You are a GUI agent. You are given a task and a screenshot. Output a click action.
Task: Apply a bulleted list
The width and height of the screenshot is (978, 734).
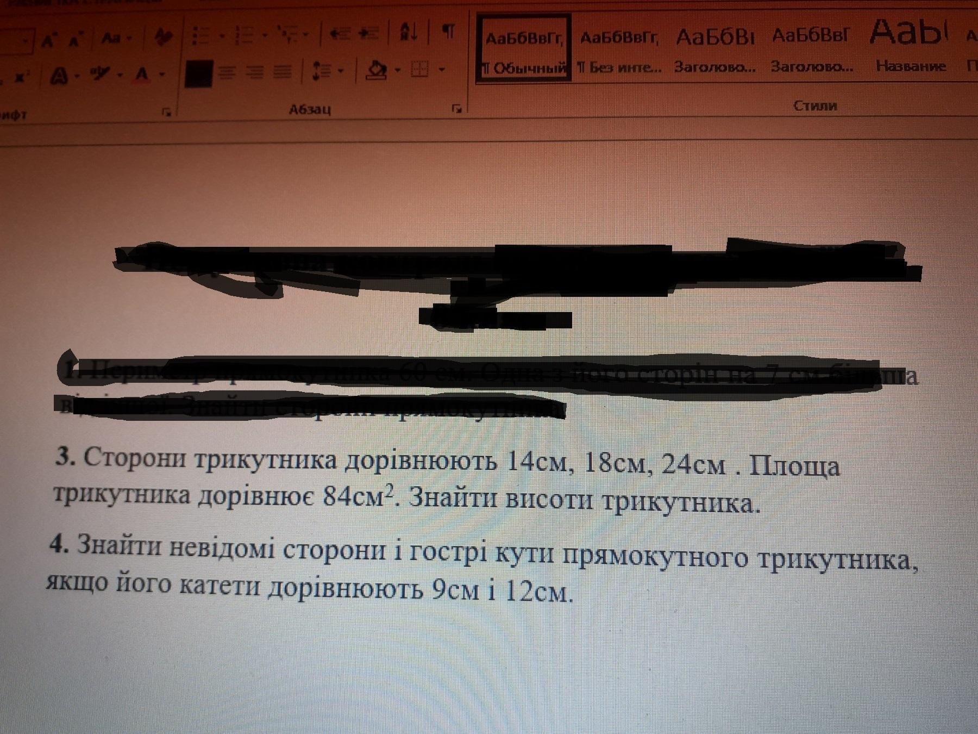point(200,36)
